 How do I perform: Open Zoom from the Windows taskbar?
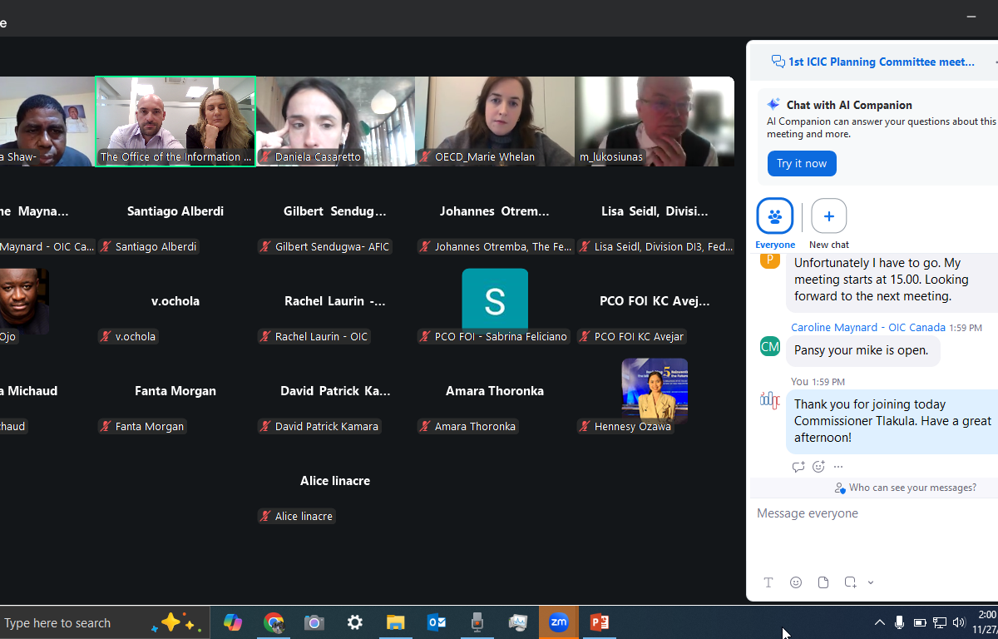(558, 622)
